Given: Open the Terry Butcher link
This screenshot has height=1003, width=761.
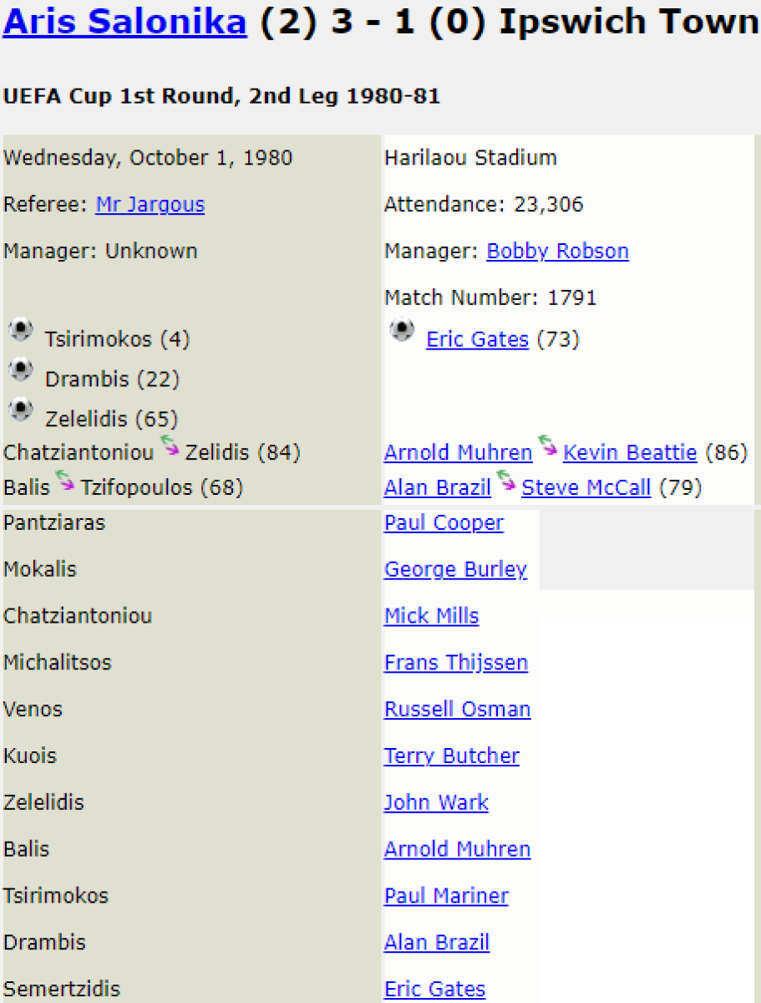Looking at the screenshot, I should point(451,756).
